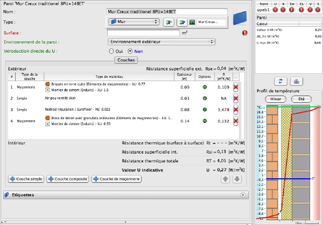Show the Eté temperature profile
Viewport: 323px width, 225px height.
[x=301, y=99]
